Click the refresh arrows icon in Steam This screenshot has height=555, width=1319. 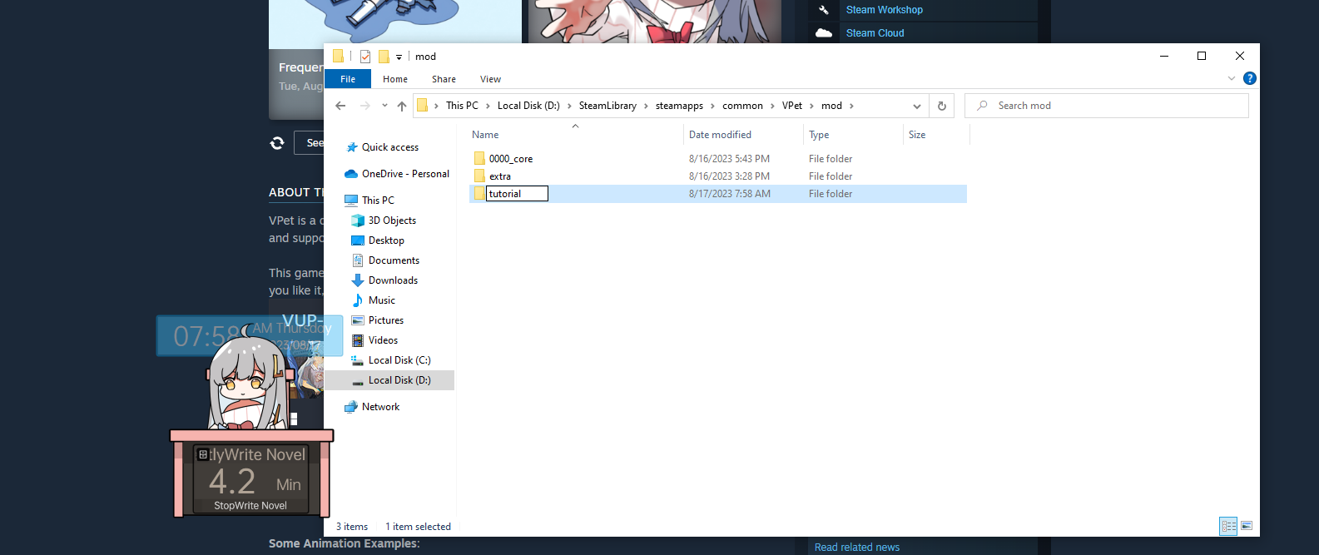click(x=277, y=143)
